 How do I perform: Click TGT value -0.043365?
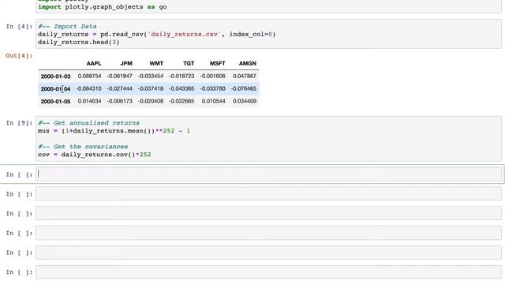click(181, 88)
